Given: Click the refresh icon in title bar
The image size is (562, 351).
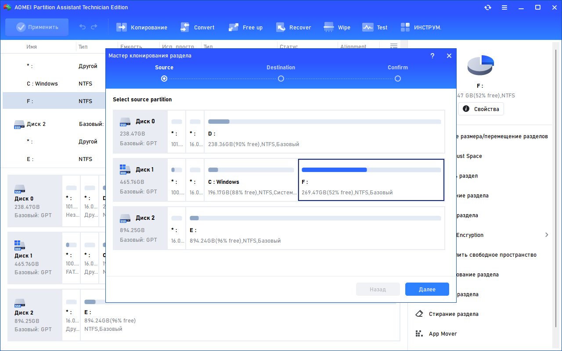Looking at the screenshot, I should [x=487, y=7].
